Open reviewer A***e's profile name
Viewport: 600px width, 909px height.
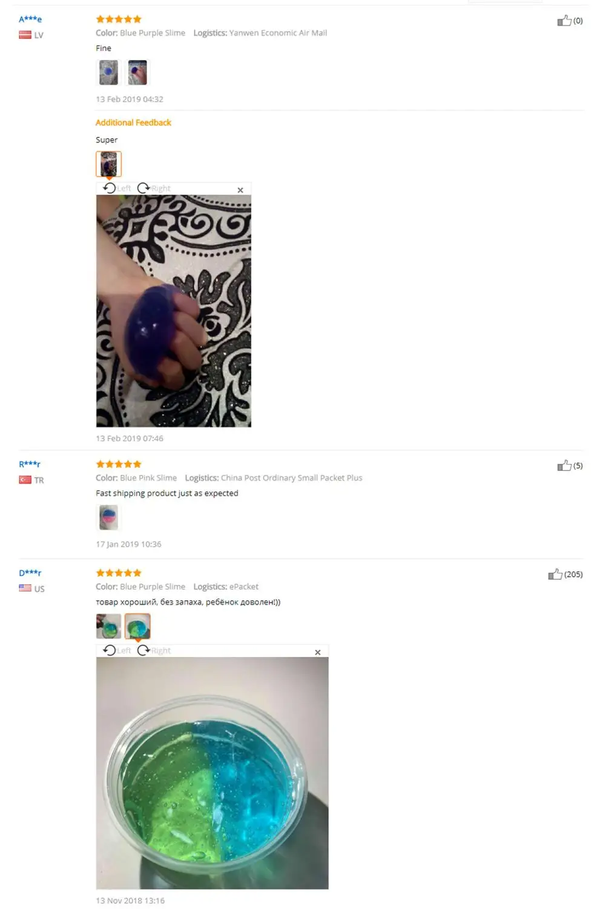tap(30, 19)
